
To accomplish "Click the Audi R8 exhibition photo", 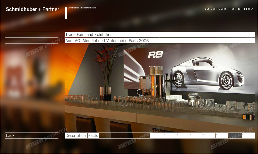I will (160, 88).
